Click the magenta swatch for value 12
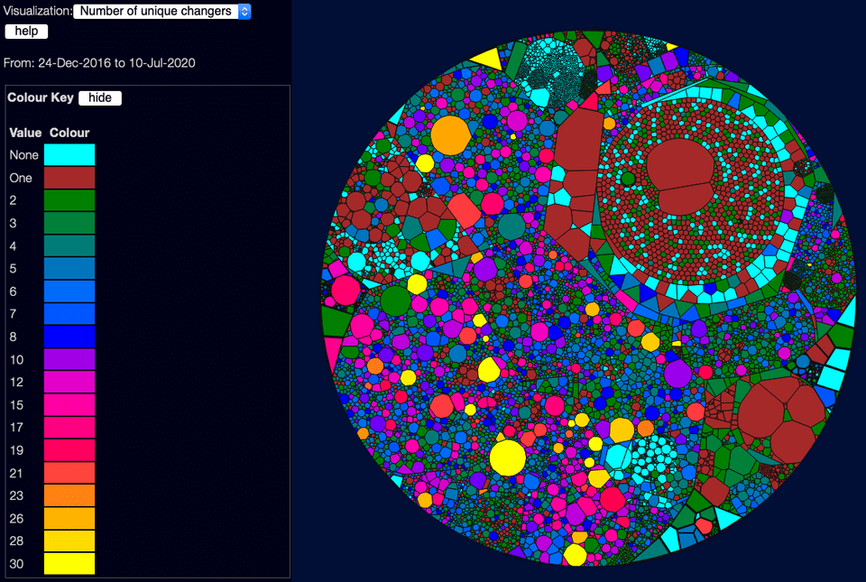Viewport: 866px width, 582px height. coord(69,382)
